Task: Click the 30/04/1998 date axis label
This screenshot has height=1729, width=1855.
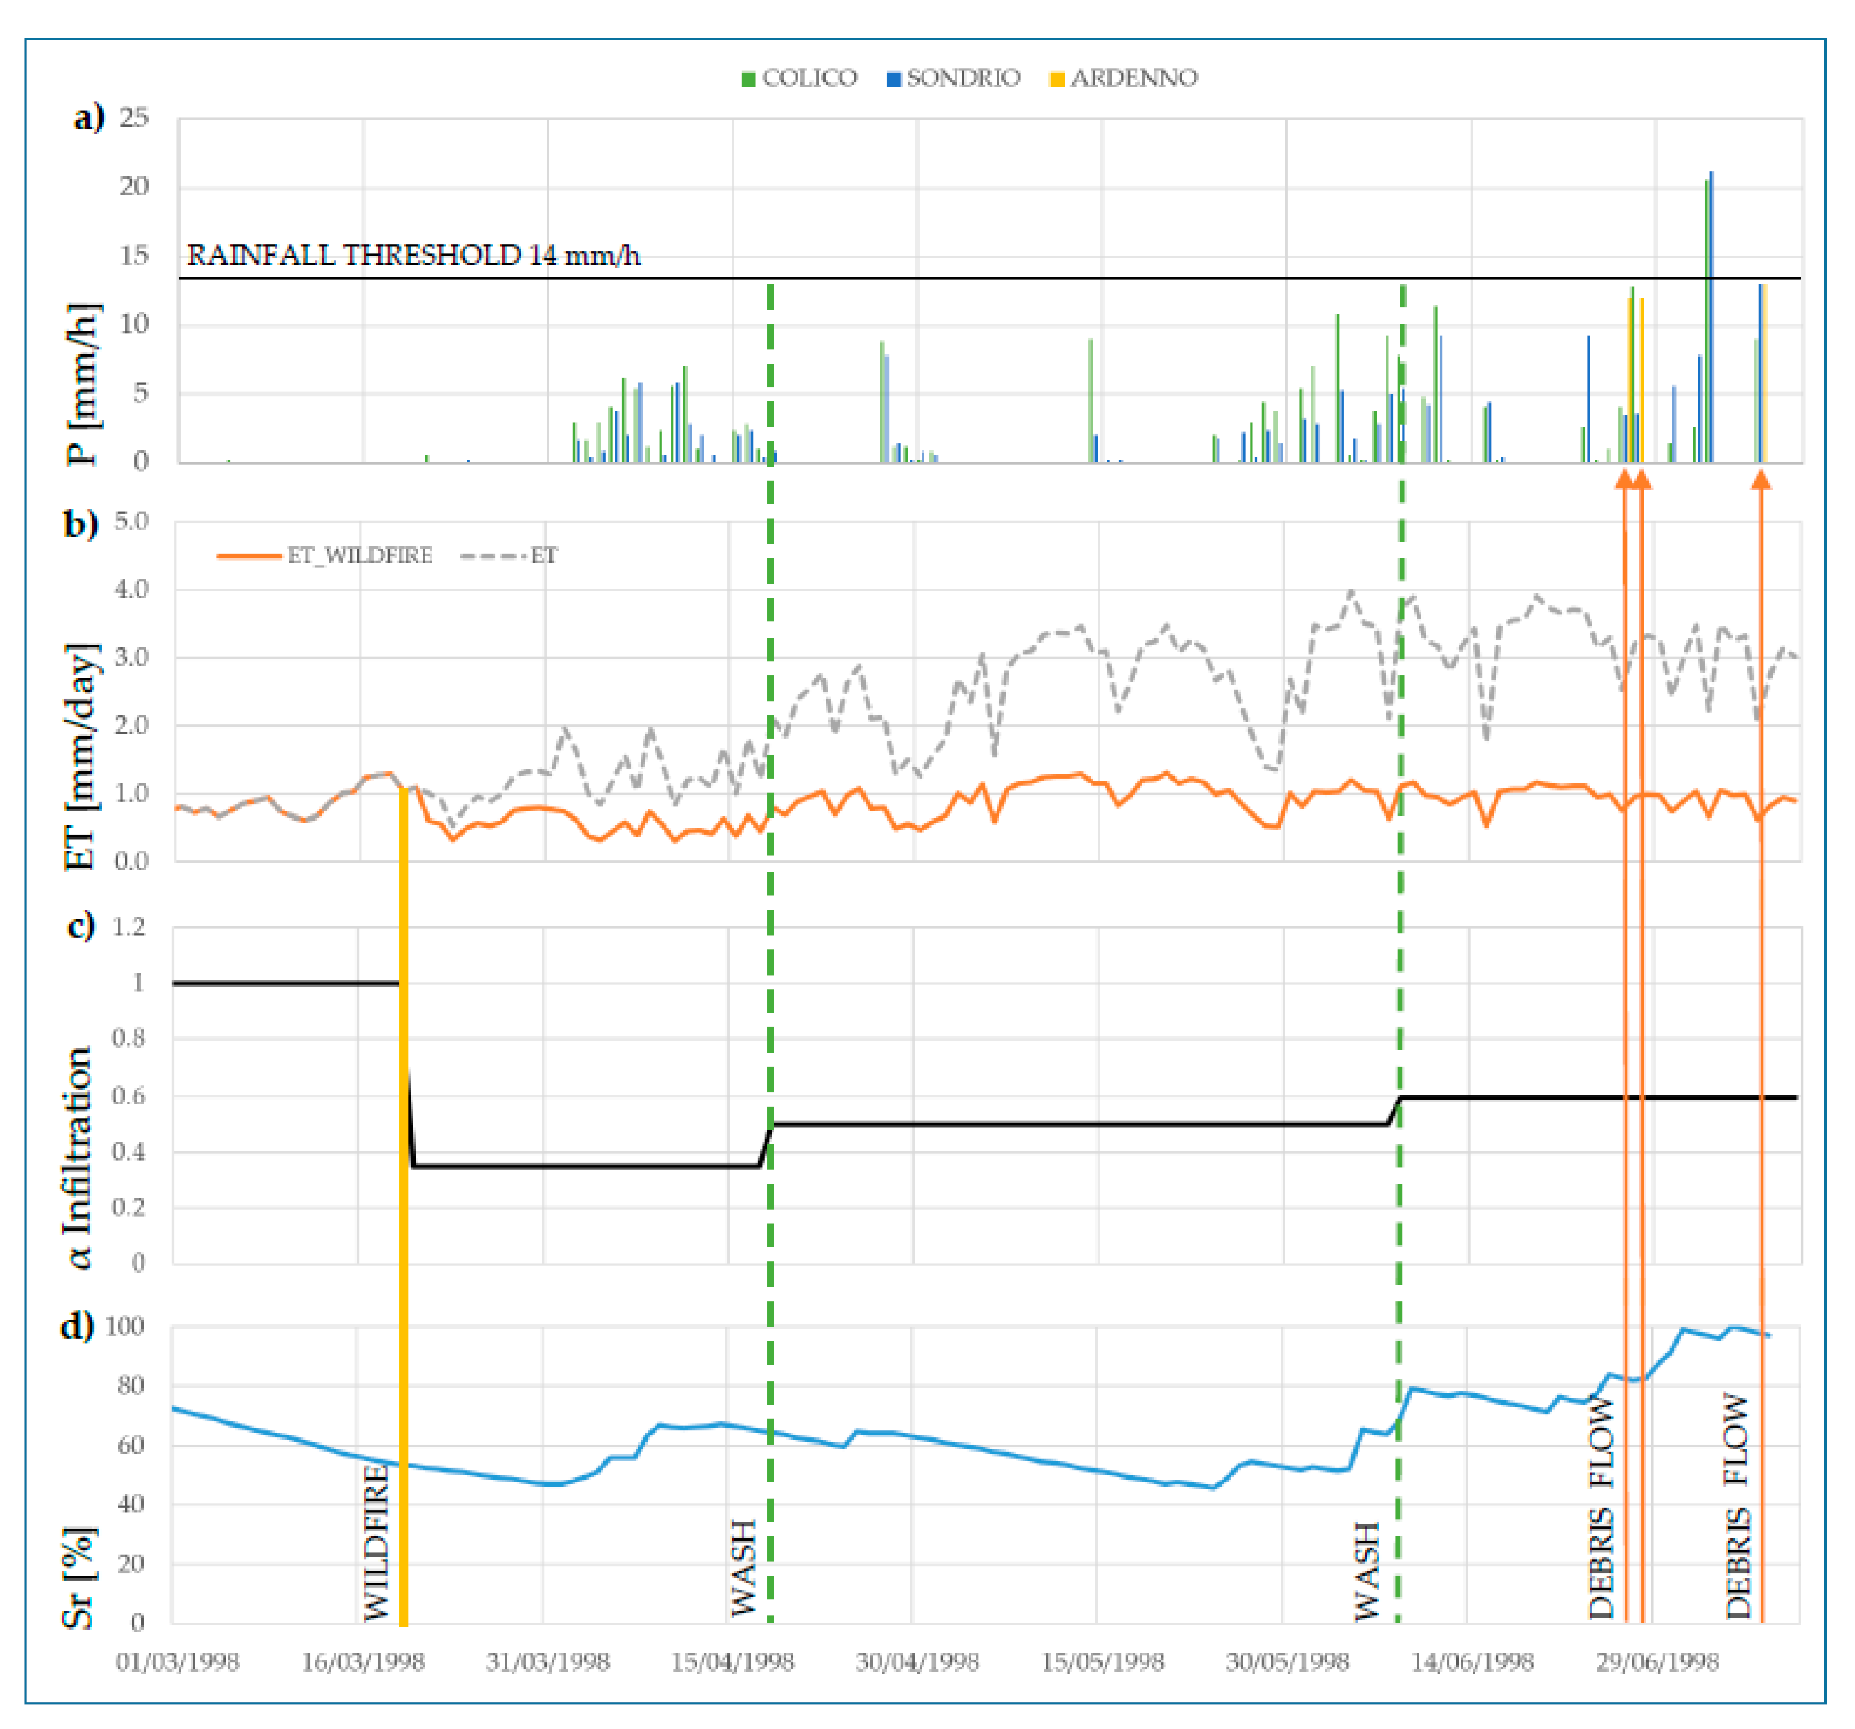Action: pos(917,1662)
